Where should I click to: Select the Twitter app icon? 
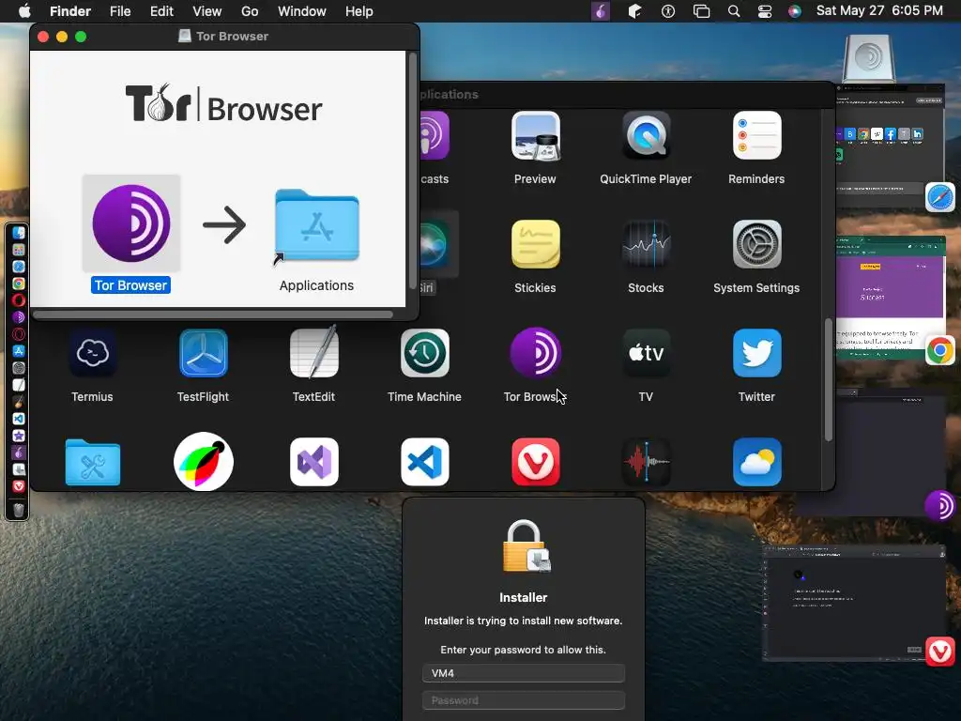(756, 353)
